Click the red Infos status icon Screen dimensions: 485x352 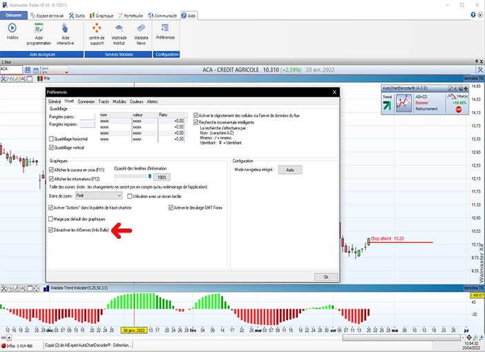[3, 346]
